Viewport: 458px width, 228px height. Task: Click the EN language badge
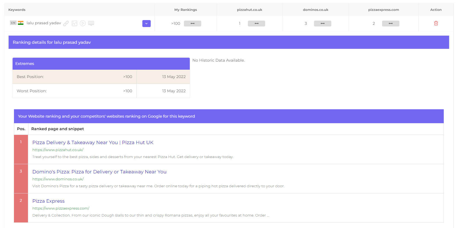pos(13,23)
